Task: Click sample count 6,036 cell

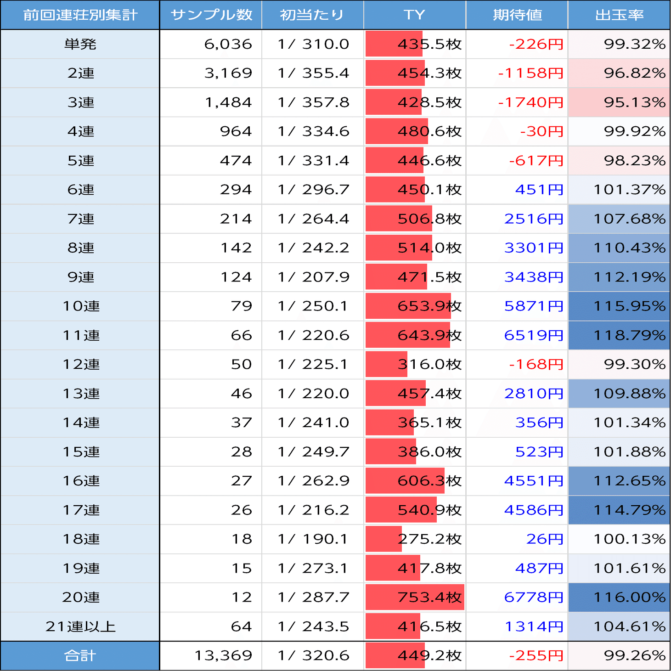Action: (x=211, y=44)
